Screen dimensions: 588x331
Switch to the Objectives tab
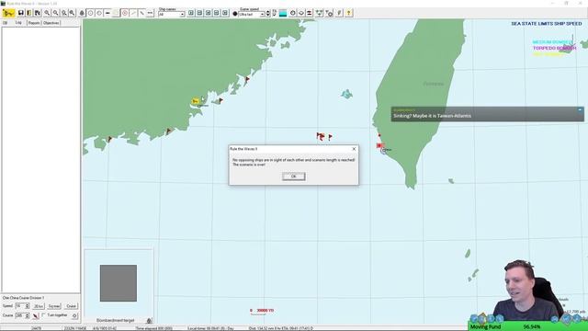51,23
